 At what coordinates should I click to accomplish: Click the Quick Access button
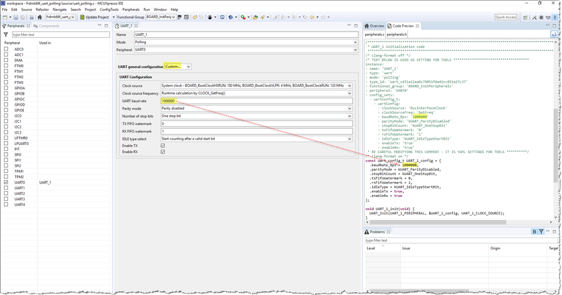[506, 17]
